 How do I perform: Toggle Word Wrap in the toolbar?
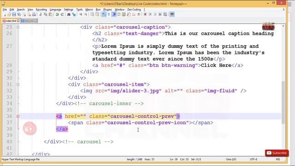[104, 14]
